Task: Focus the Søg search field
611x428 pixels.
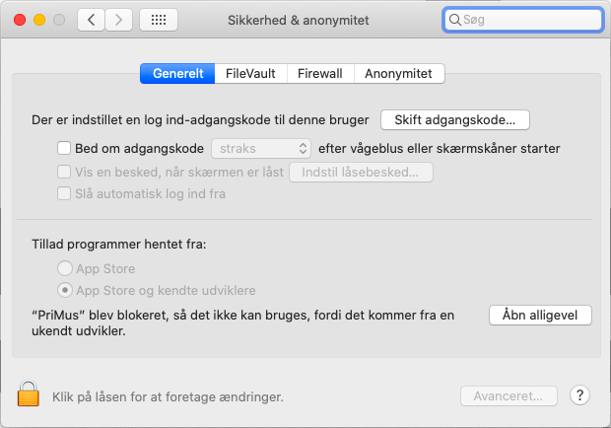Action: (523, 20)
